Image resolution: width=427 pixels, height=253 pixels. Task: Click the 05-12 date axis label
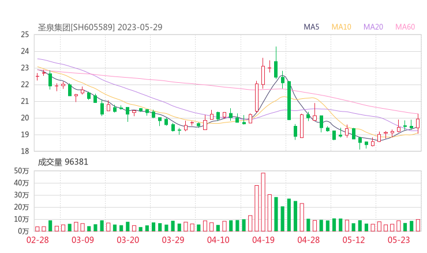[354, 240]
